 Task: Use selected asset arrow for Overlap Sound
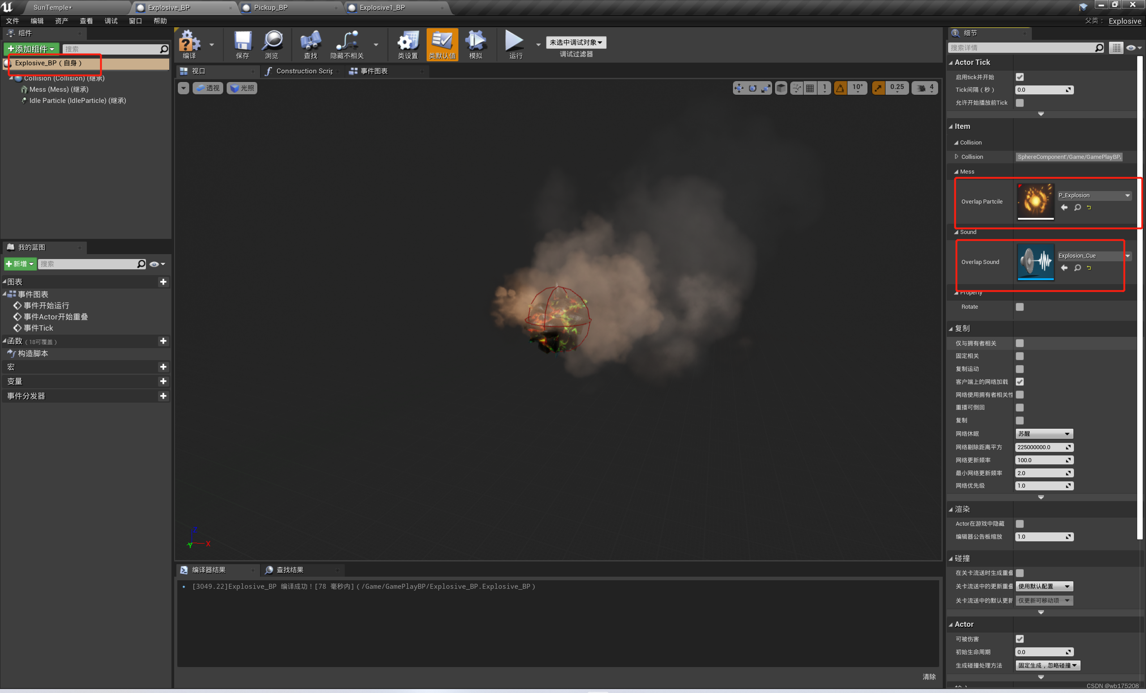pos(1064,268)
